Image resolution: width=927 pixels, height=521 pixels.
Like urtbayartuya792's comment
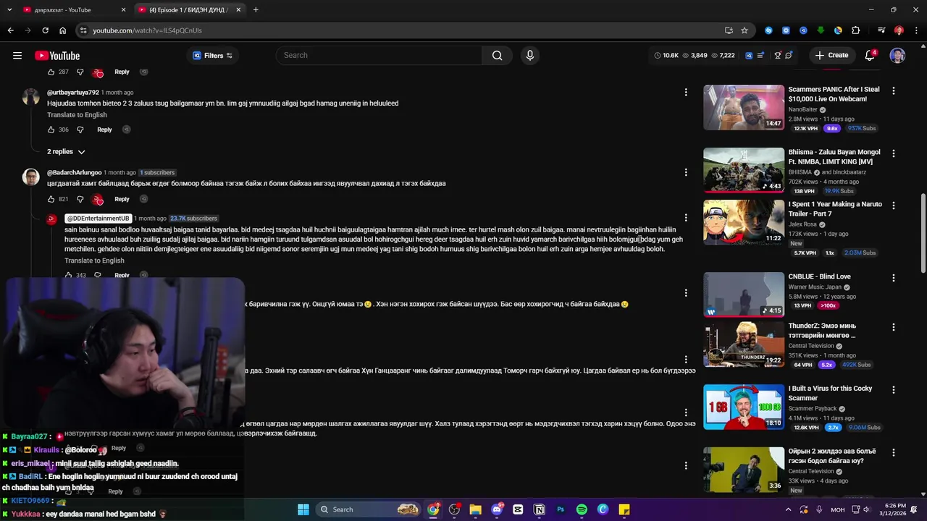tap(51, 130)
